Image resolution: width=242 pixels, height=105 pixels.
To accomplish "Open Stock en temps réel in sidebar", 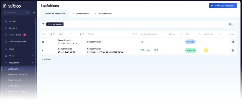I will pos(18,42).
